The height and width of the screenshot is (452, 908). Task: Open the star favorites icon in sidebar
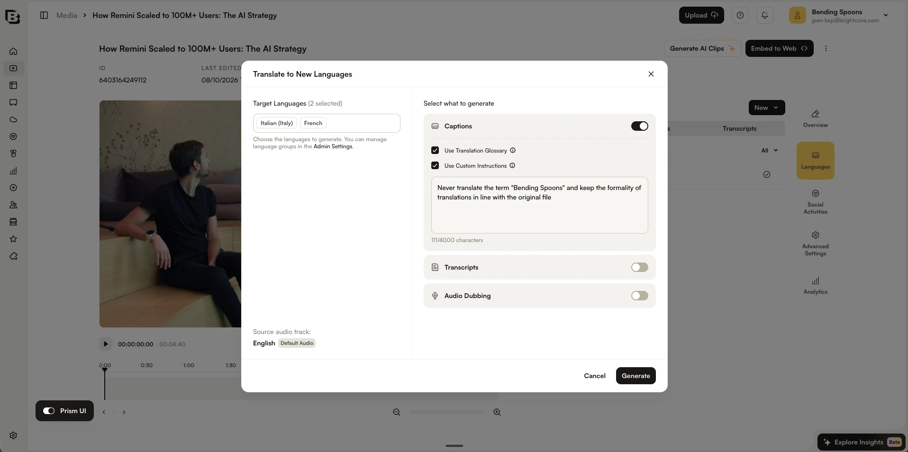(13, 239)
